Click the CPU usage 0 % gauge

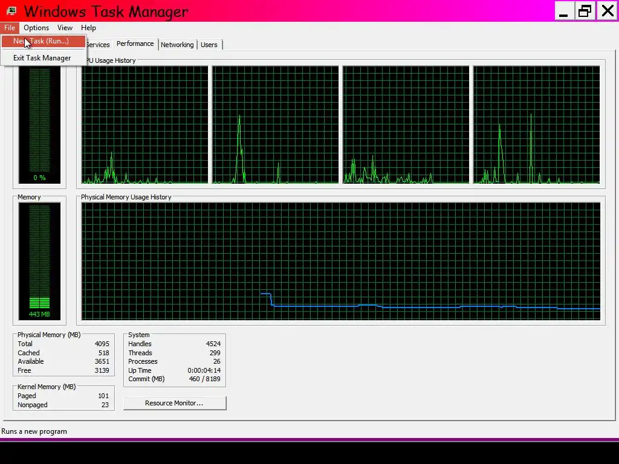39,124
